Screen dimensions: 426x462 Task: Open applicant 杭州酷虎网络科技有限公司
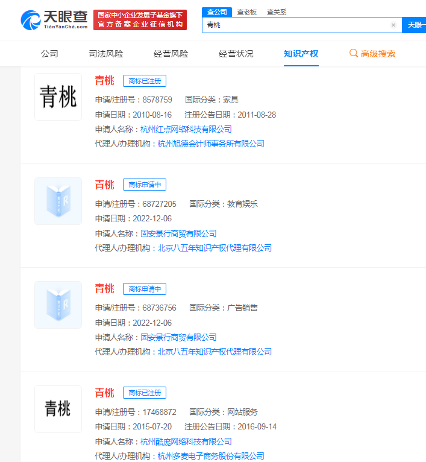coord(186,441)
